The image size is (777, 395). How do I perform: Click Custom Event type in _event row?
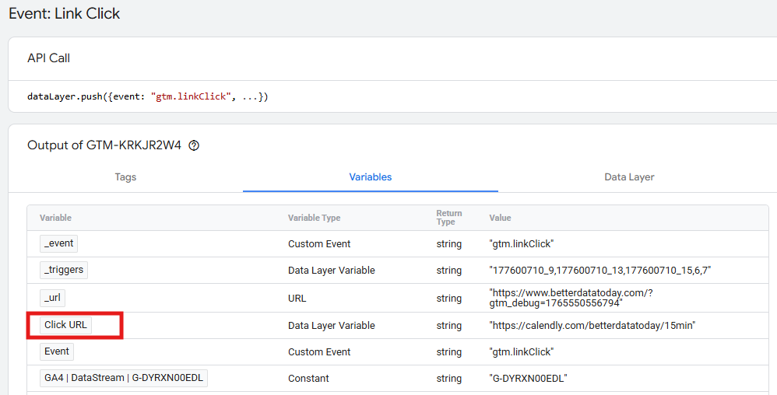click(x=319, y=244)
